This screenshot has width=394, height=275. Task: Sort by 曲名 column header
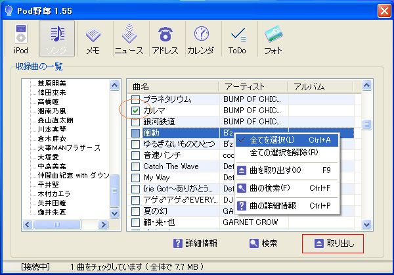click(x=173, y=87)
